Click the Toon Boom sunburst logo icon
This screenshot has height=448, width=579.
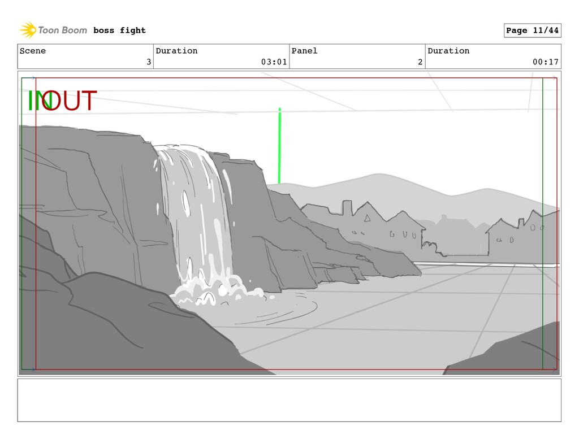[28, 30]
